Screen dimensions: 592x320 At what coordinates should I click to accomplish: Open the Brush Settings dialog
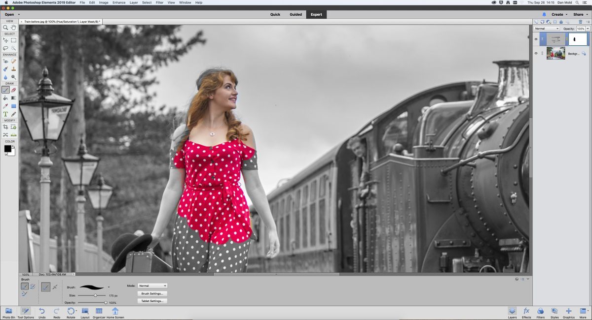pyautogui.click(x=152, y=293)
